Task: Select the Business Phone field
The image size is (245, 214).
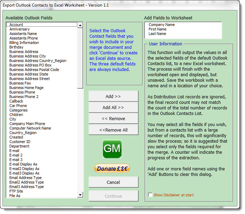Action: coord(42,92)
